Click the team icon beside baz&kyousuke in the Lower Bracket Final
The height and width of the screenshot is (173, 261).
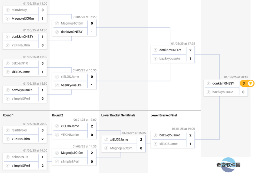tap(156, 135)
